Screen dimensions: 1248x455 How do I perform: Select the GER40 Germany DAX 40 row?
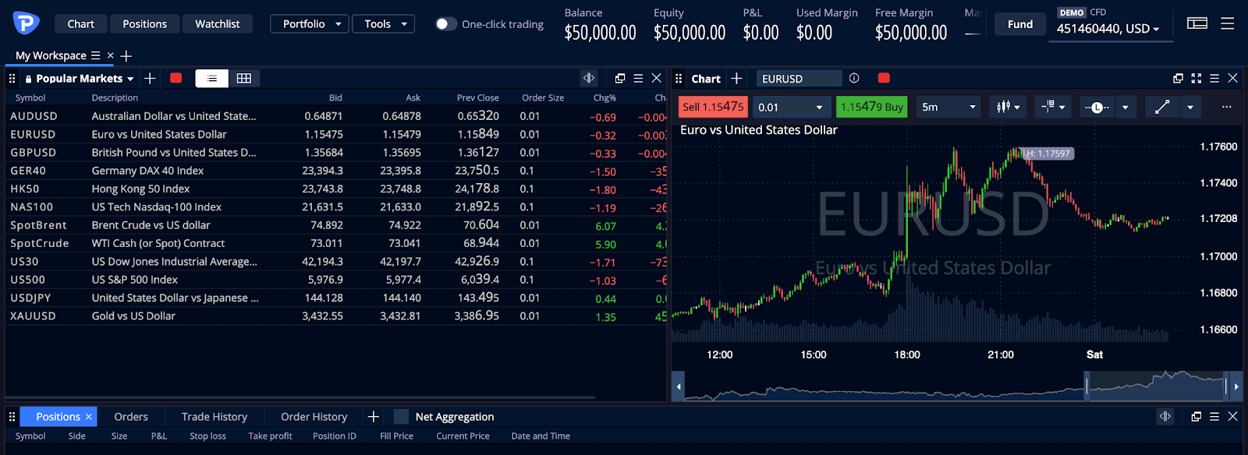coord(336,171)
